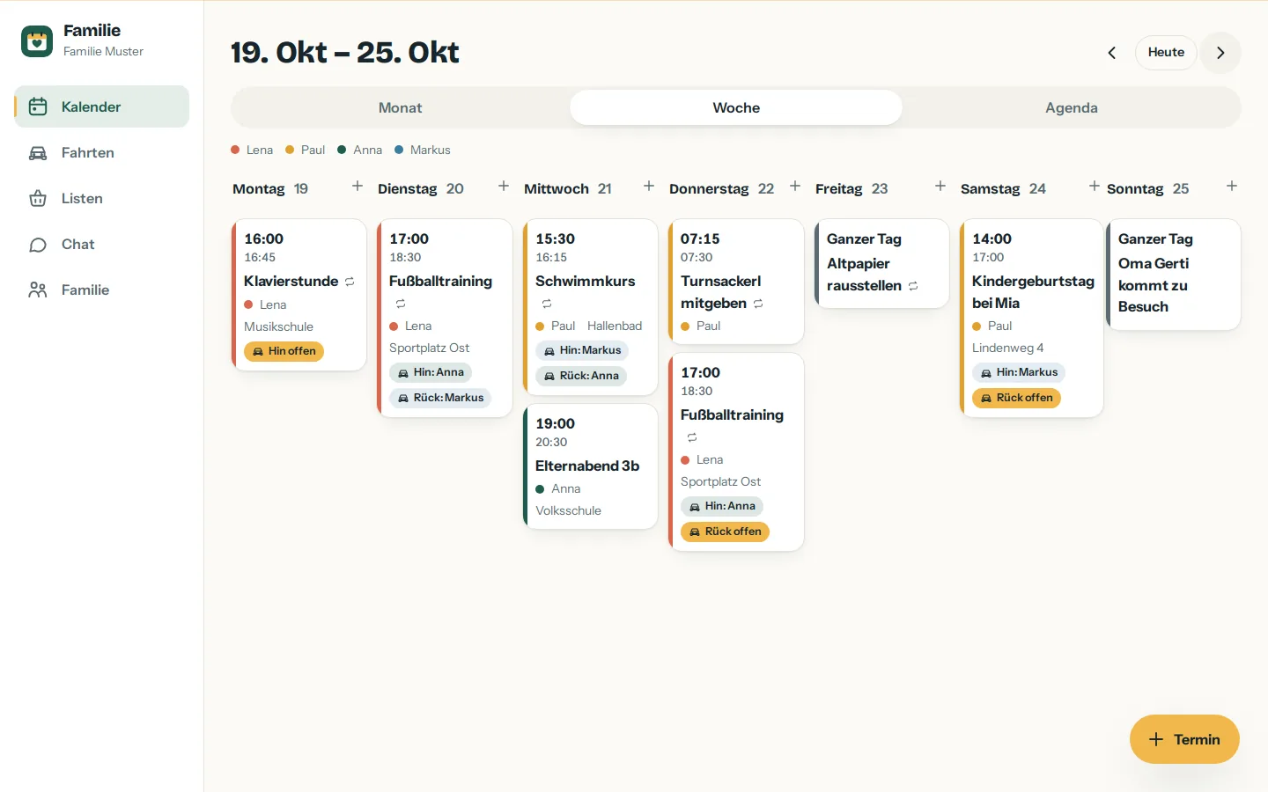1268x792 pixels.
Task: Open the Turnsackerl mitgeben event
Action: pyautogui.click(x=736, y=282)
